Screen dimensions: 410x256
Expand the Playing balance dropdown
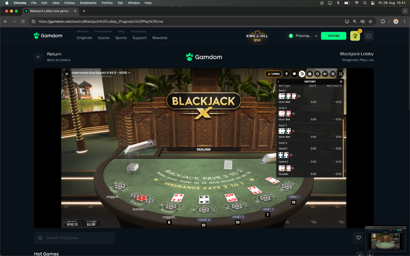pyautogui.click(x=303, y=36)
